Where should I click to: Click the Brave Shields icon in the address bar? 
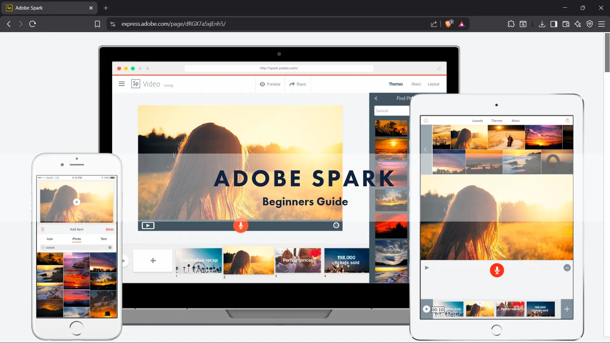coord(449,24)
